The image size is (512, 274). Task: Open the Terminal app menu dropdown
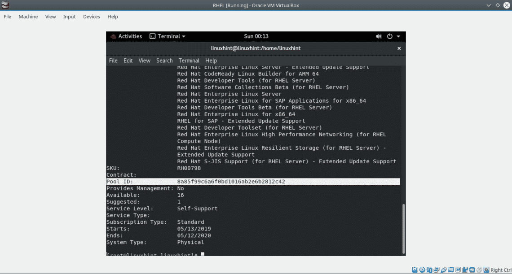(168, 36)
